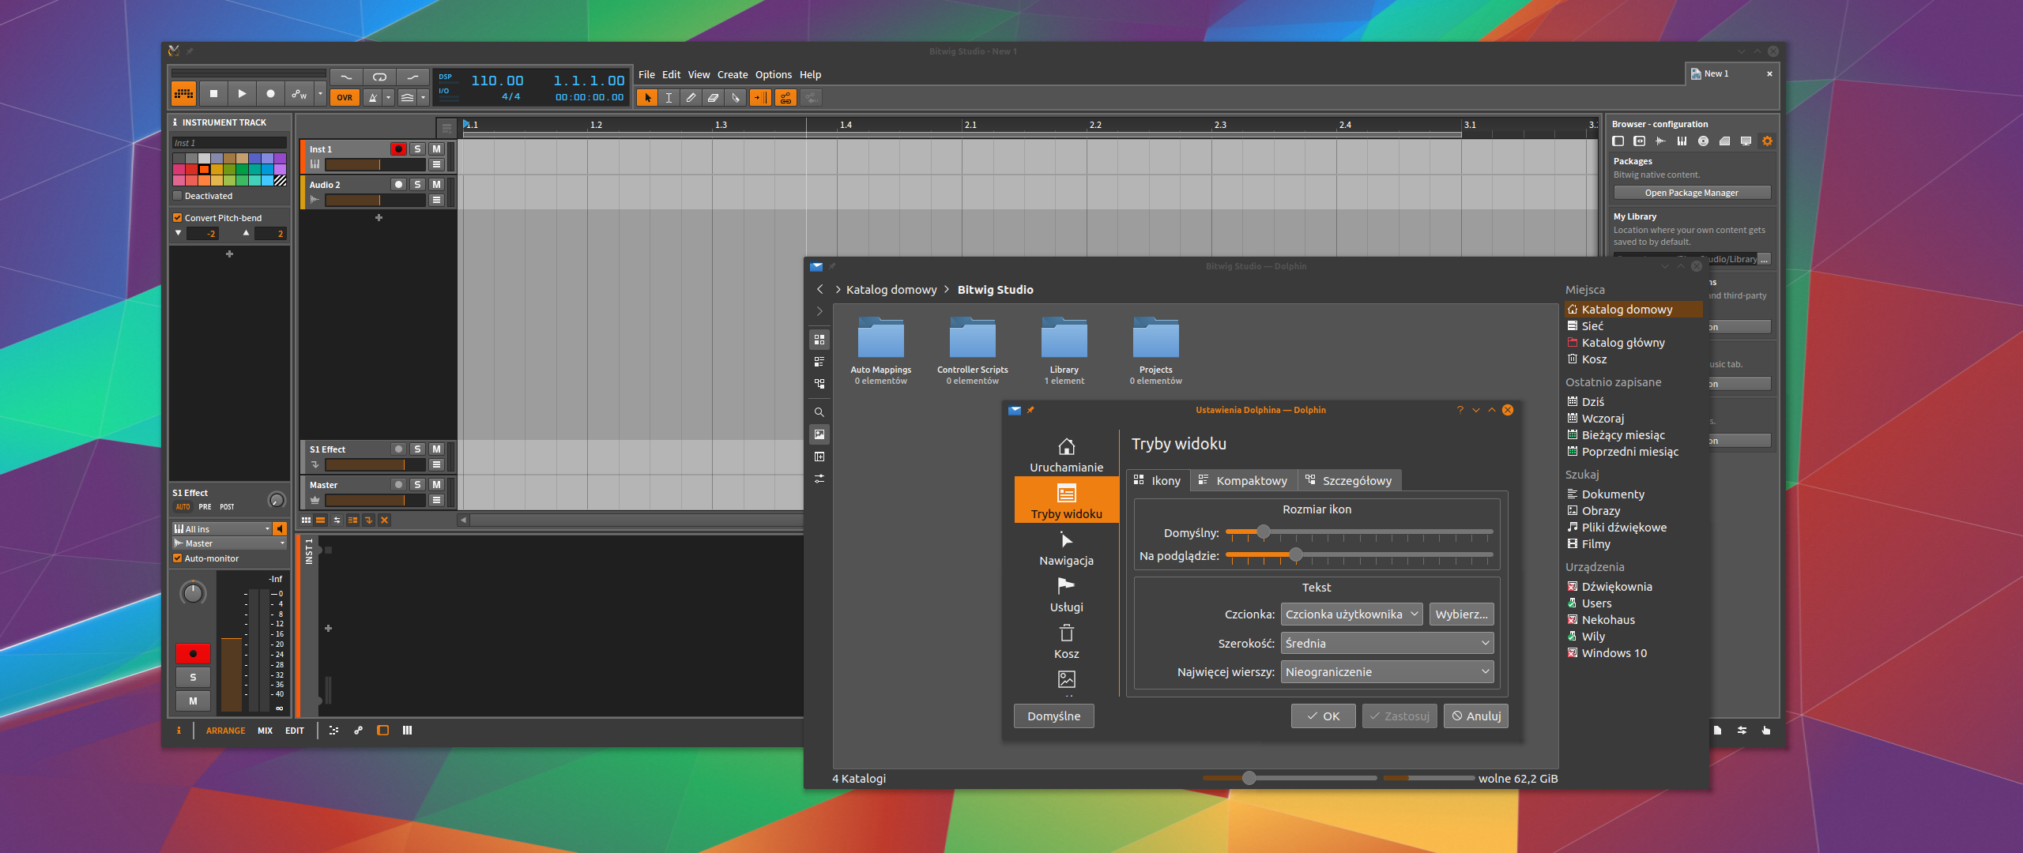Open the piano keys (devices) browser icon

[1682, 141]
